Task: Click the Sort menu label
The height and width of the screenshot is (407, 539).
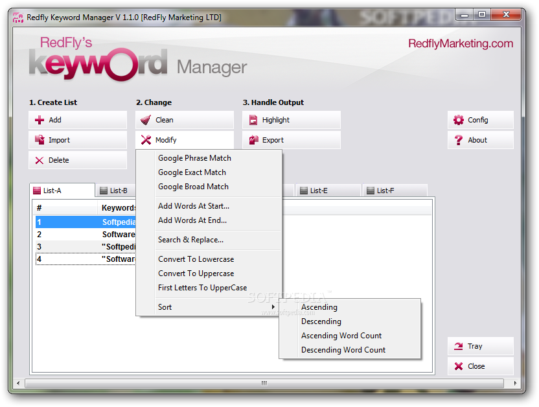Action: (x=165, y=307)
